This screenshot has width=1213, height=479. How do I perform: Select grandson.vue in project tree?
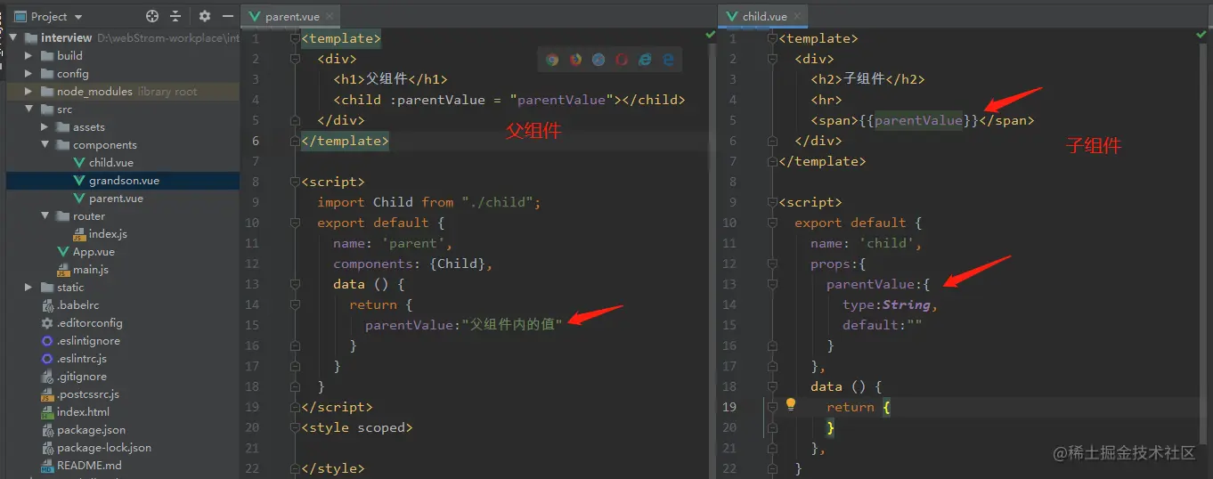point(124,180)
